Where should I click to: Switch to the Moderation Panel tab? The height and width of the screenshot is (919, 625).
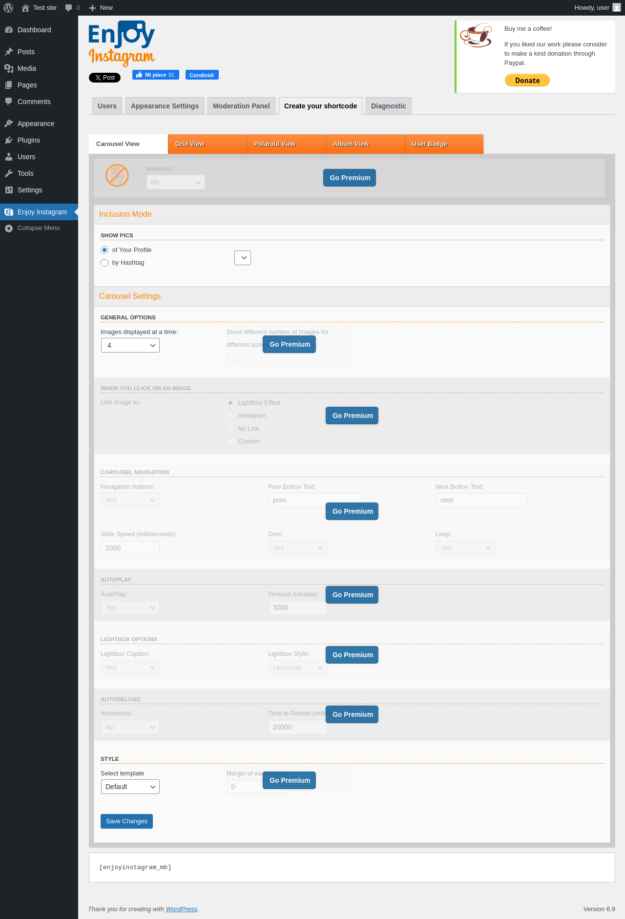241,106
